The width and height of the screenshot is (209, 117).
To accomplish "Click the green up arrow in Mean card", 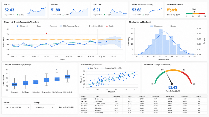I will tap(18, 15).
